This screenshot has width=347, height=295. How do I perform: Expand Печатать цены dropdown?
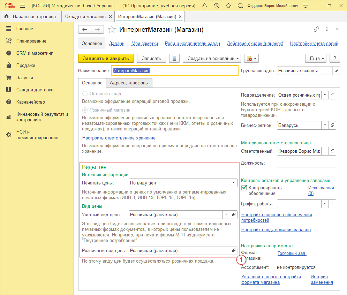point(233,183)
